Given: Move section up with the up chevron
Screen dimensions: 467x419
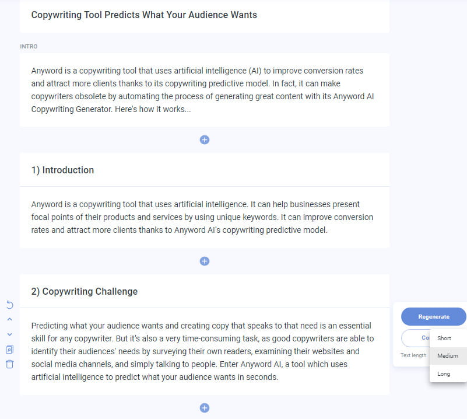Looking at the screenshot, I should (9, 319).
